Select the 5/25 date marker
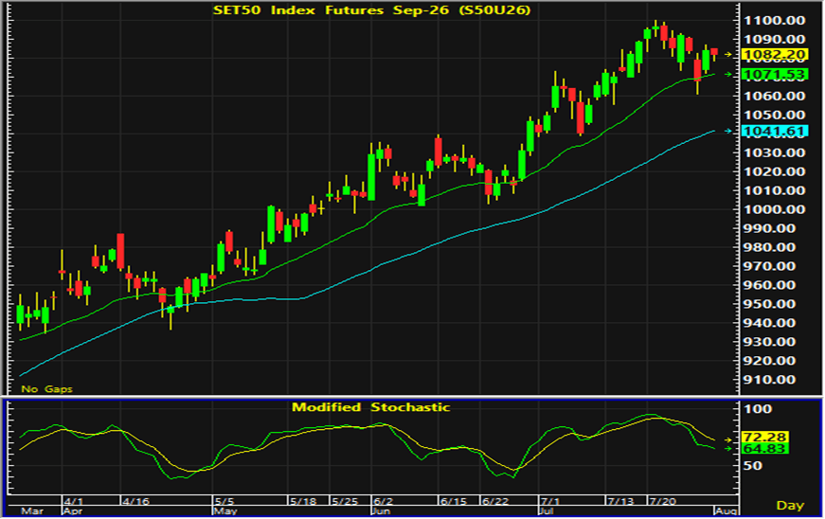The height and width of the screenshot is (519, 825). [x=345, y=501]
